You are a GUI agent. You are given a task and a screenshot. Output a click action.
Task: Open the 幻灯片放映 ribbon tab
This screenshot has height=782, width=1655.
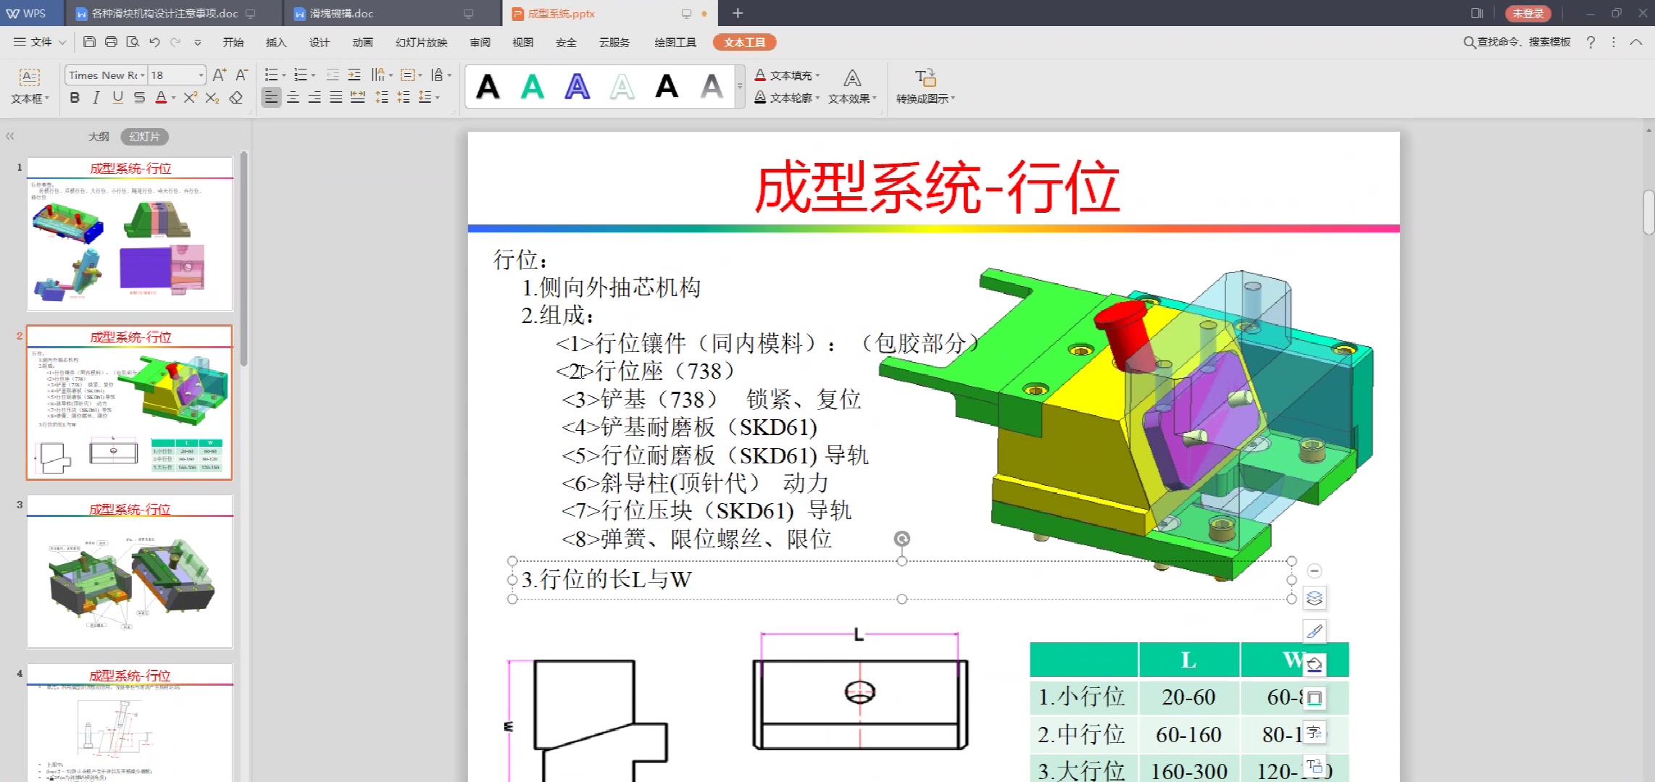[420, 42]
